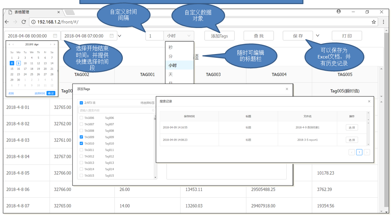Close the 添加Tags dialog
This screenshot has width=391, height=216.
pyautogui.click(x=287, y=89)
